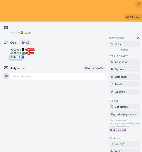Screen dimensions: 142x152
Task: Open the Okładka cover menu
Action: pos(133,17)
